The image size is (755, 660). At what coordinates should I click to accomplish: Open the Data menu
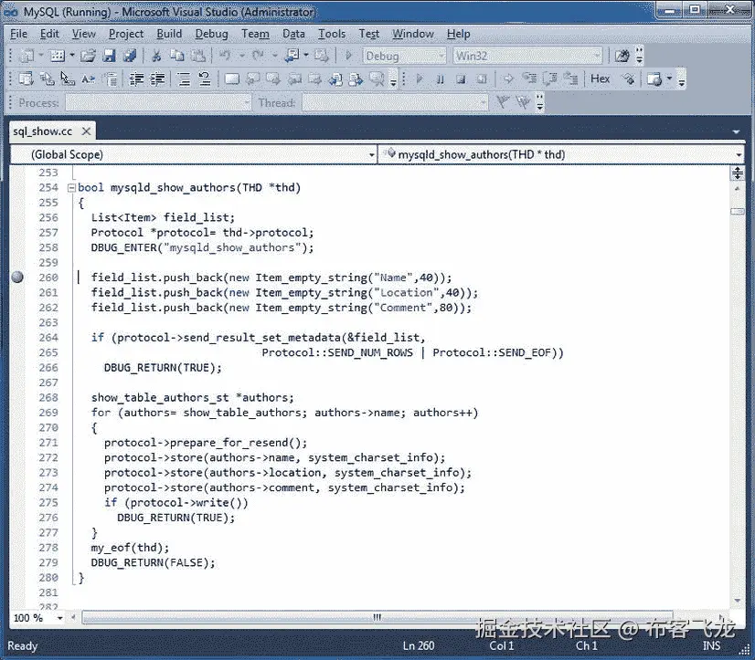tap(293, 34)
